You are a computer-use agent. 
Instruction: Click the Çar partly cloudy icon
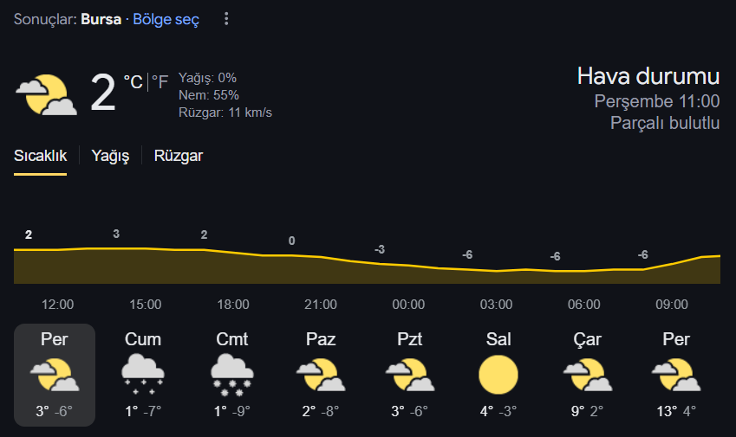pos(587,375)
